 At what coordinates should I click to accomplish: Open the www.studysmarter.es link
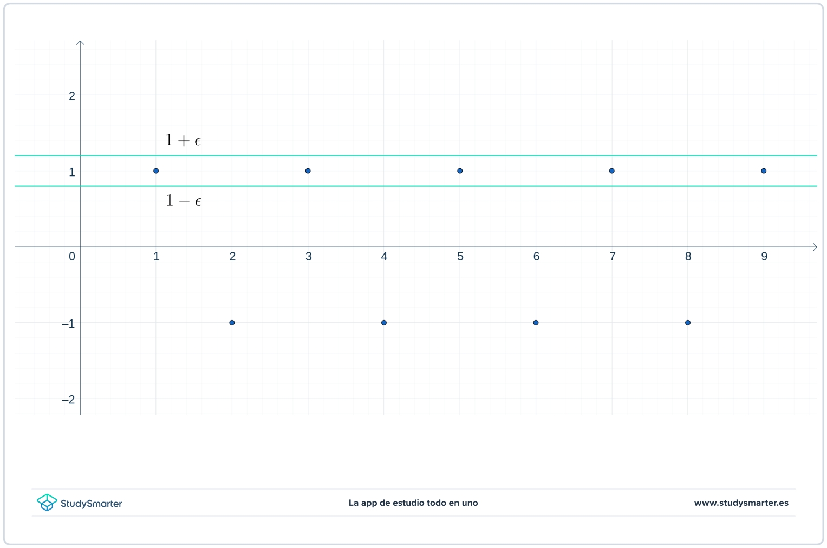741,503
